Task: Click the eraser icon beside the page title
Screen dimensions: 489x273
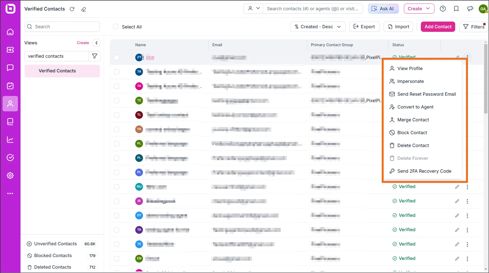Action: click(84, 9)
